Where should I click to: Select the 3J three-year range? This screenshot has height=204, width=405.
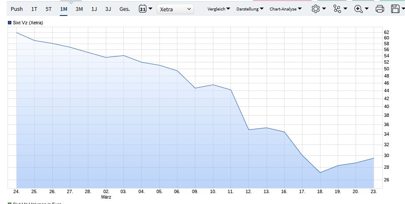[108, 9]
